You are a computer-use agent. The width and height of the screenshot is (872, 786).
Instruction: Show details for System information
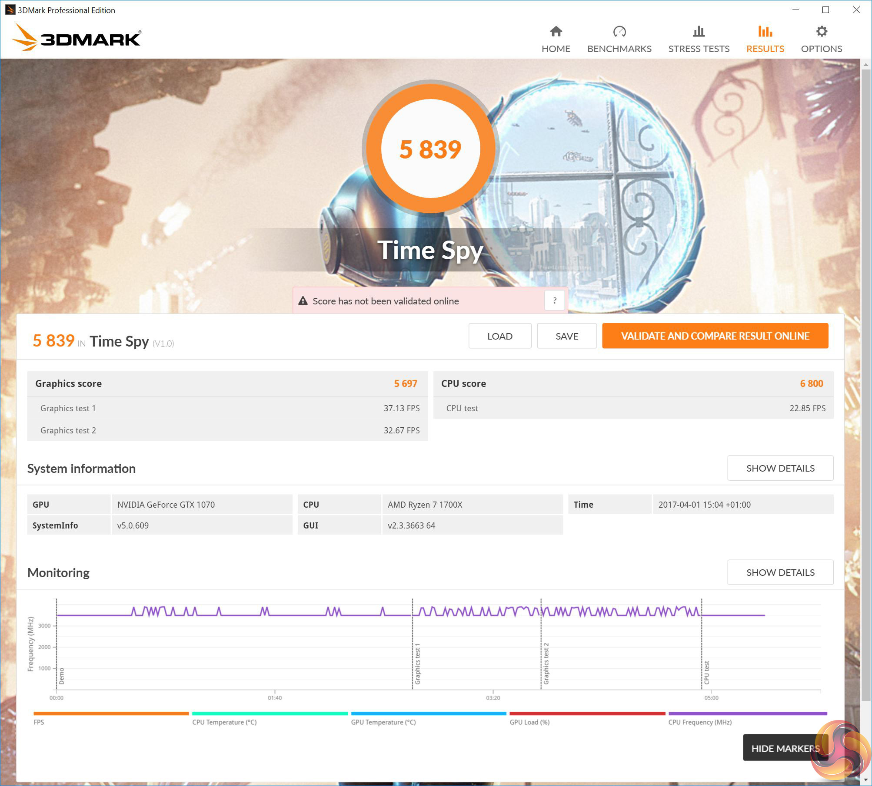point(780,468)
